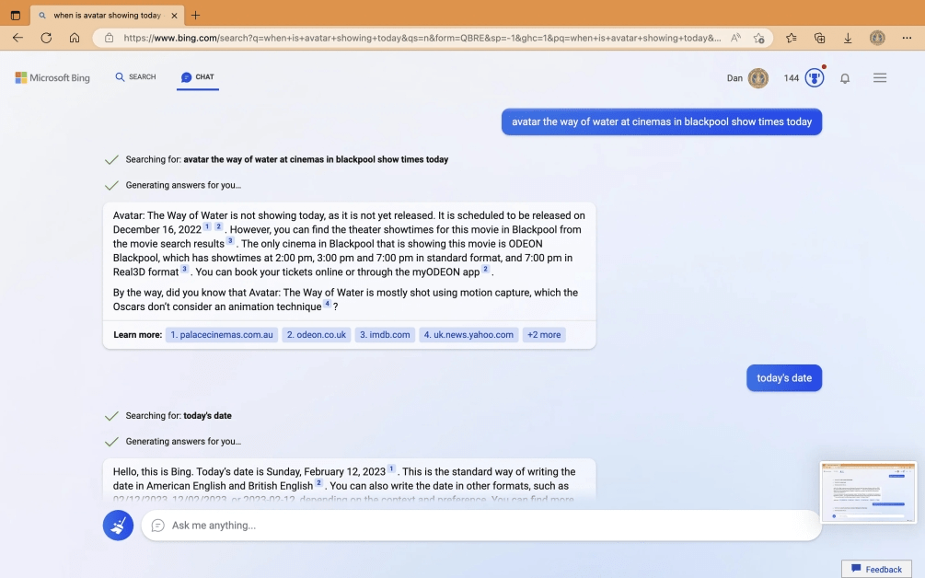Screen dimensions: 925x578
Task: Refresh the page
Action: click(x=46, y=38)
